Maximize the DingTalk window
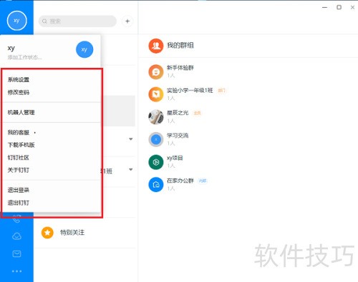The image size is (358, 282). 339,7
